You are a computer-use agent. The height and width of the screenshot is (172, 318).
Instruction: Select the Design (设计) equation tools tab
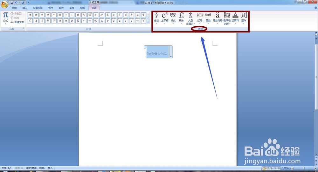click(x=94, y=8)
